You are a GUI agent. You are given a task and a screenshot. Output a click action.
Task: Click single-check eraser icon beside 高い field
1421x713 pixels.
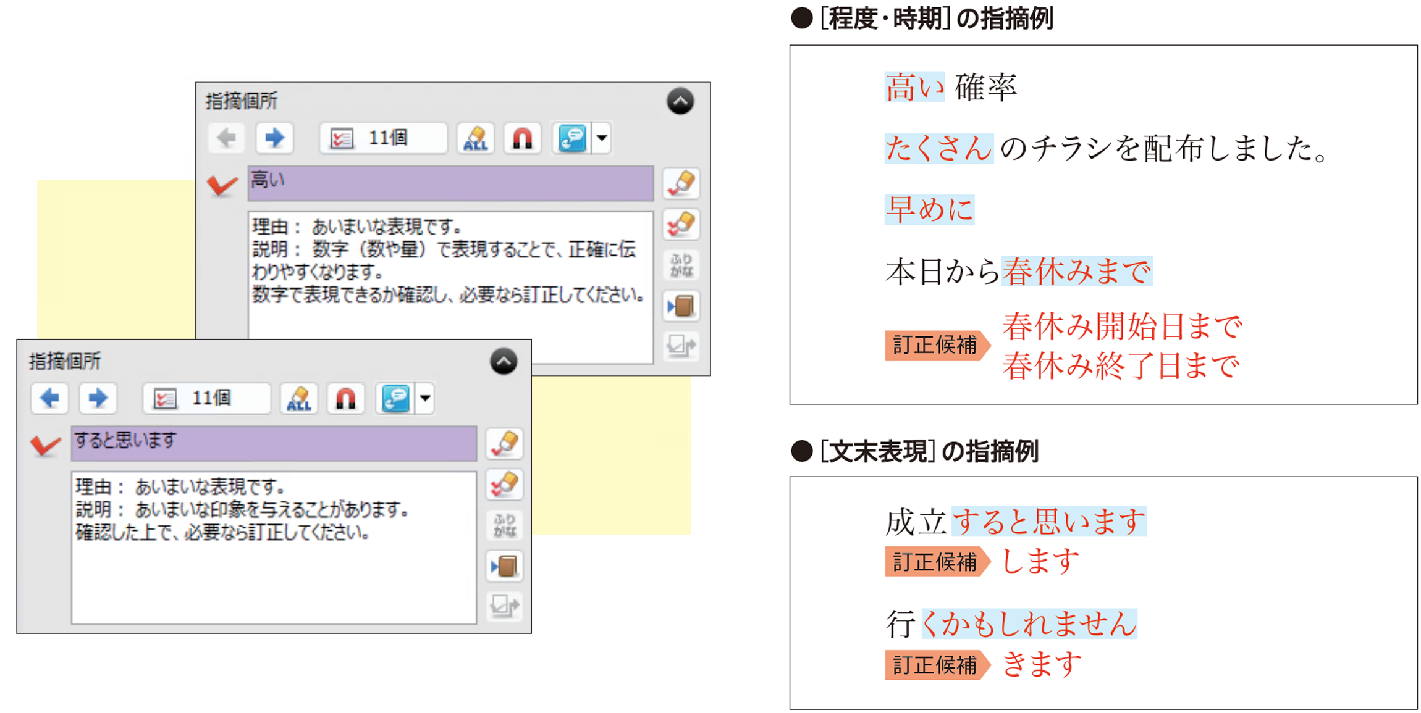(681, 183)
